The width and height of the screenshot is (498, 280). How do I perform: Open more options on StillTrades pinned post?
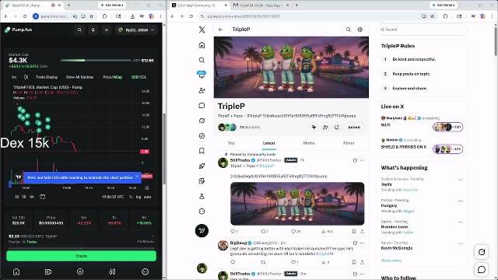(362, 160)
